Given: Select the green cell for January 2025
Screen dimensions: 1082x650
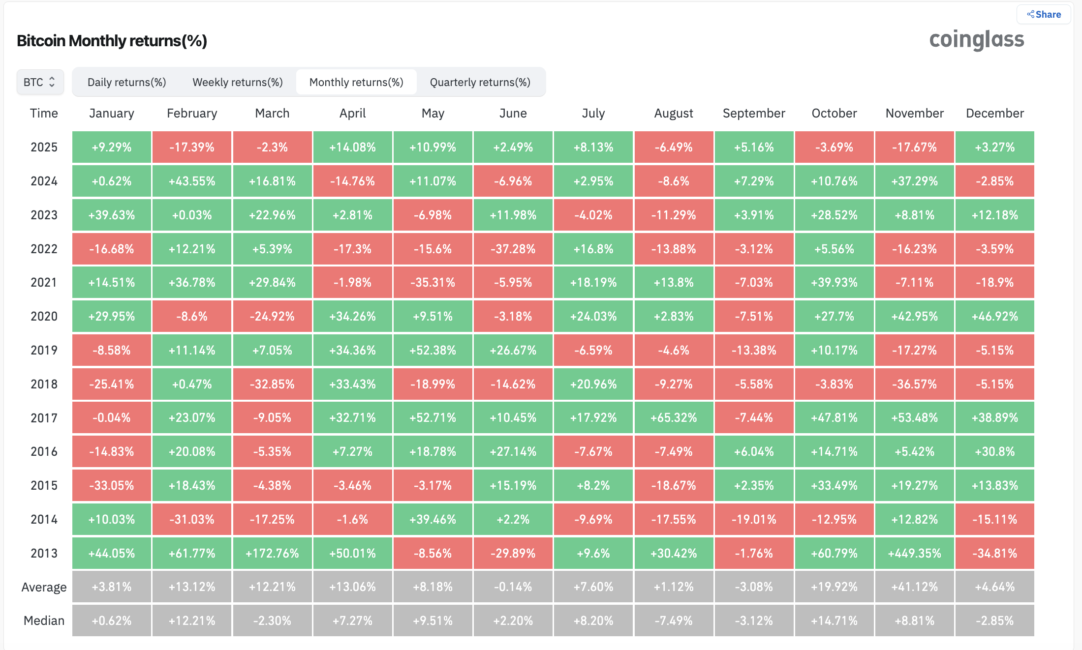Looking at the screenshot, I should [111, 147].
